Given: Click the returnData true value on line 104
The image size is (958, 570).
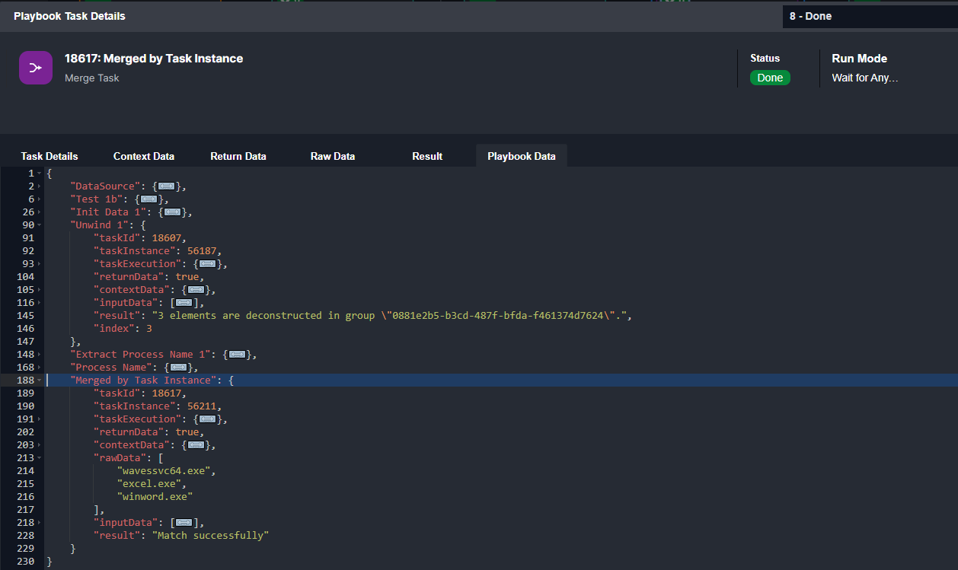Looking at the screenshot, I should coord(187,277).
